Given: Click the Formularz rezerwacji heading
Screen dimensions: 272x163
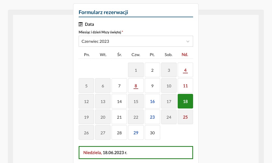Looking at the screenshot, I should [x=103, y=12].
